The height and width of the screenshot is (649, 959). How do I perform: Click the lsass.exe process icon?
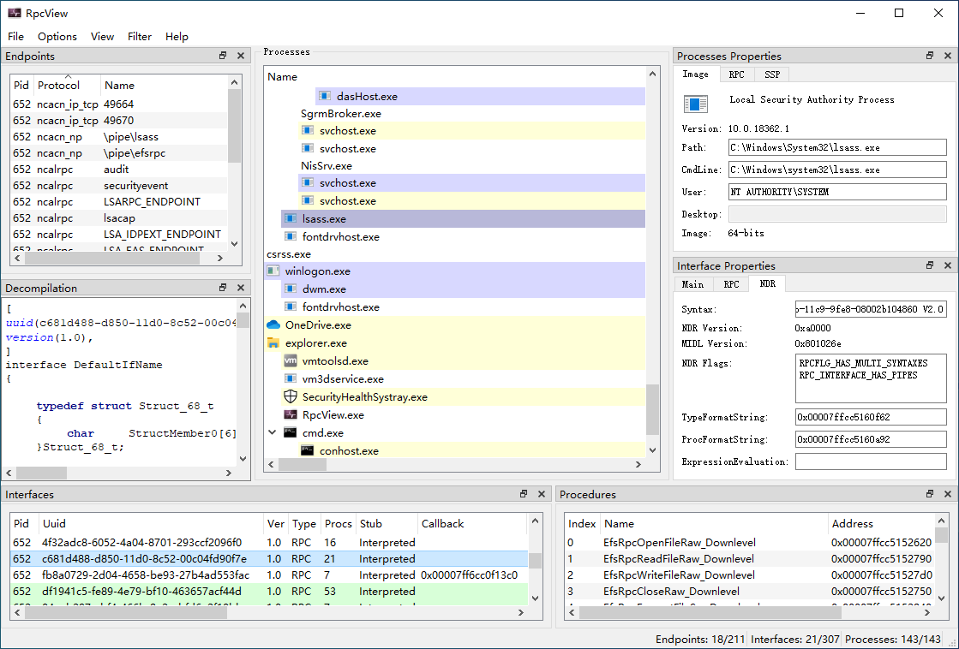(x=291, y=218)
